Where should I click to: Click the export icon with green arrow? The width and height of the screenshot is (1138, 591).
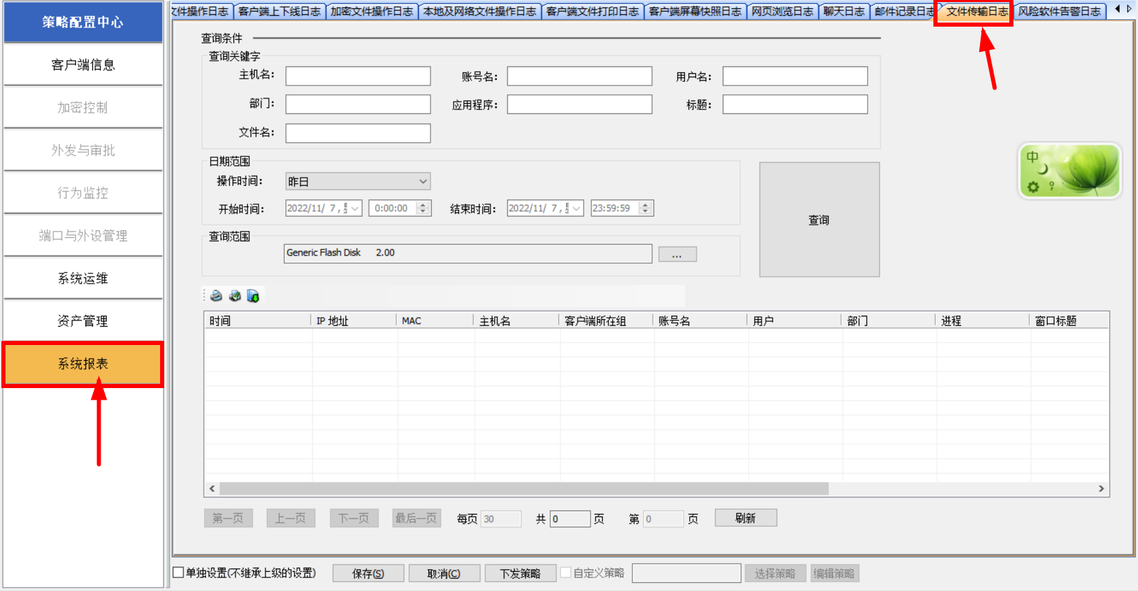click(253, 296)
